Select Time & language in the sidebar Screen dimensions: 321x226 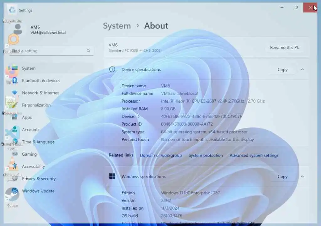point(38,142)
